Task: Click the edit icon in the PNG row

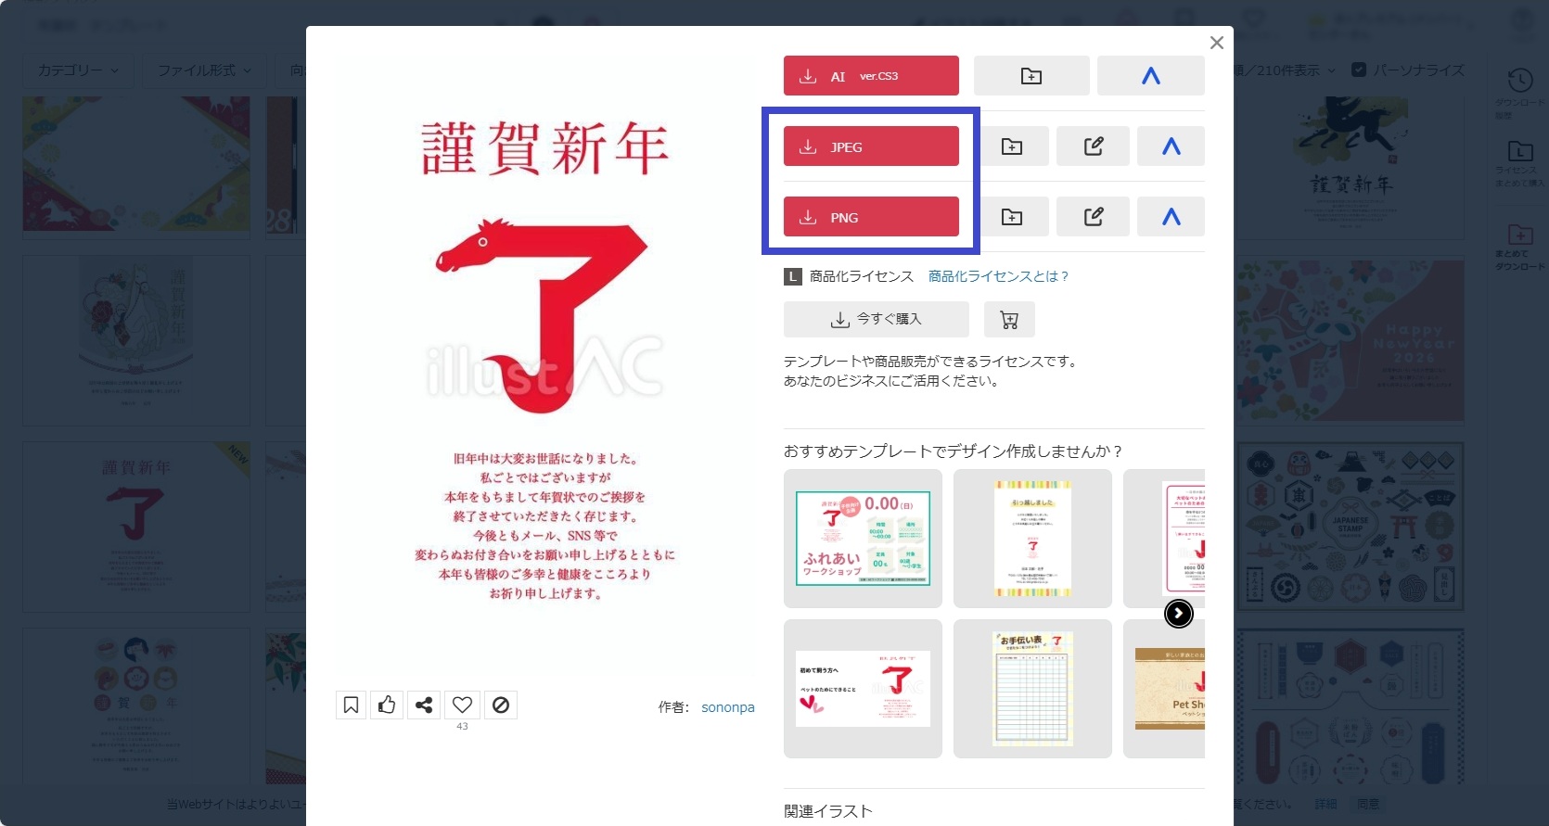Action: point(1093,217)
